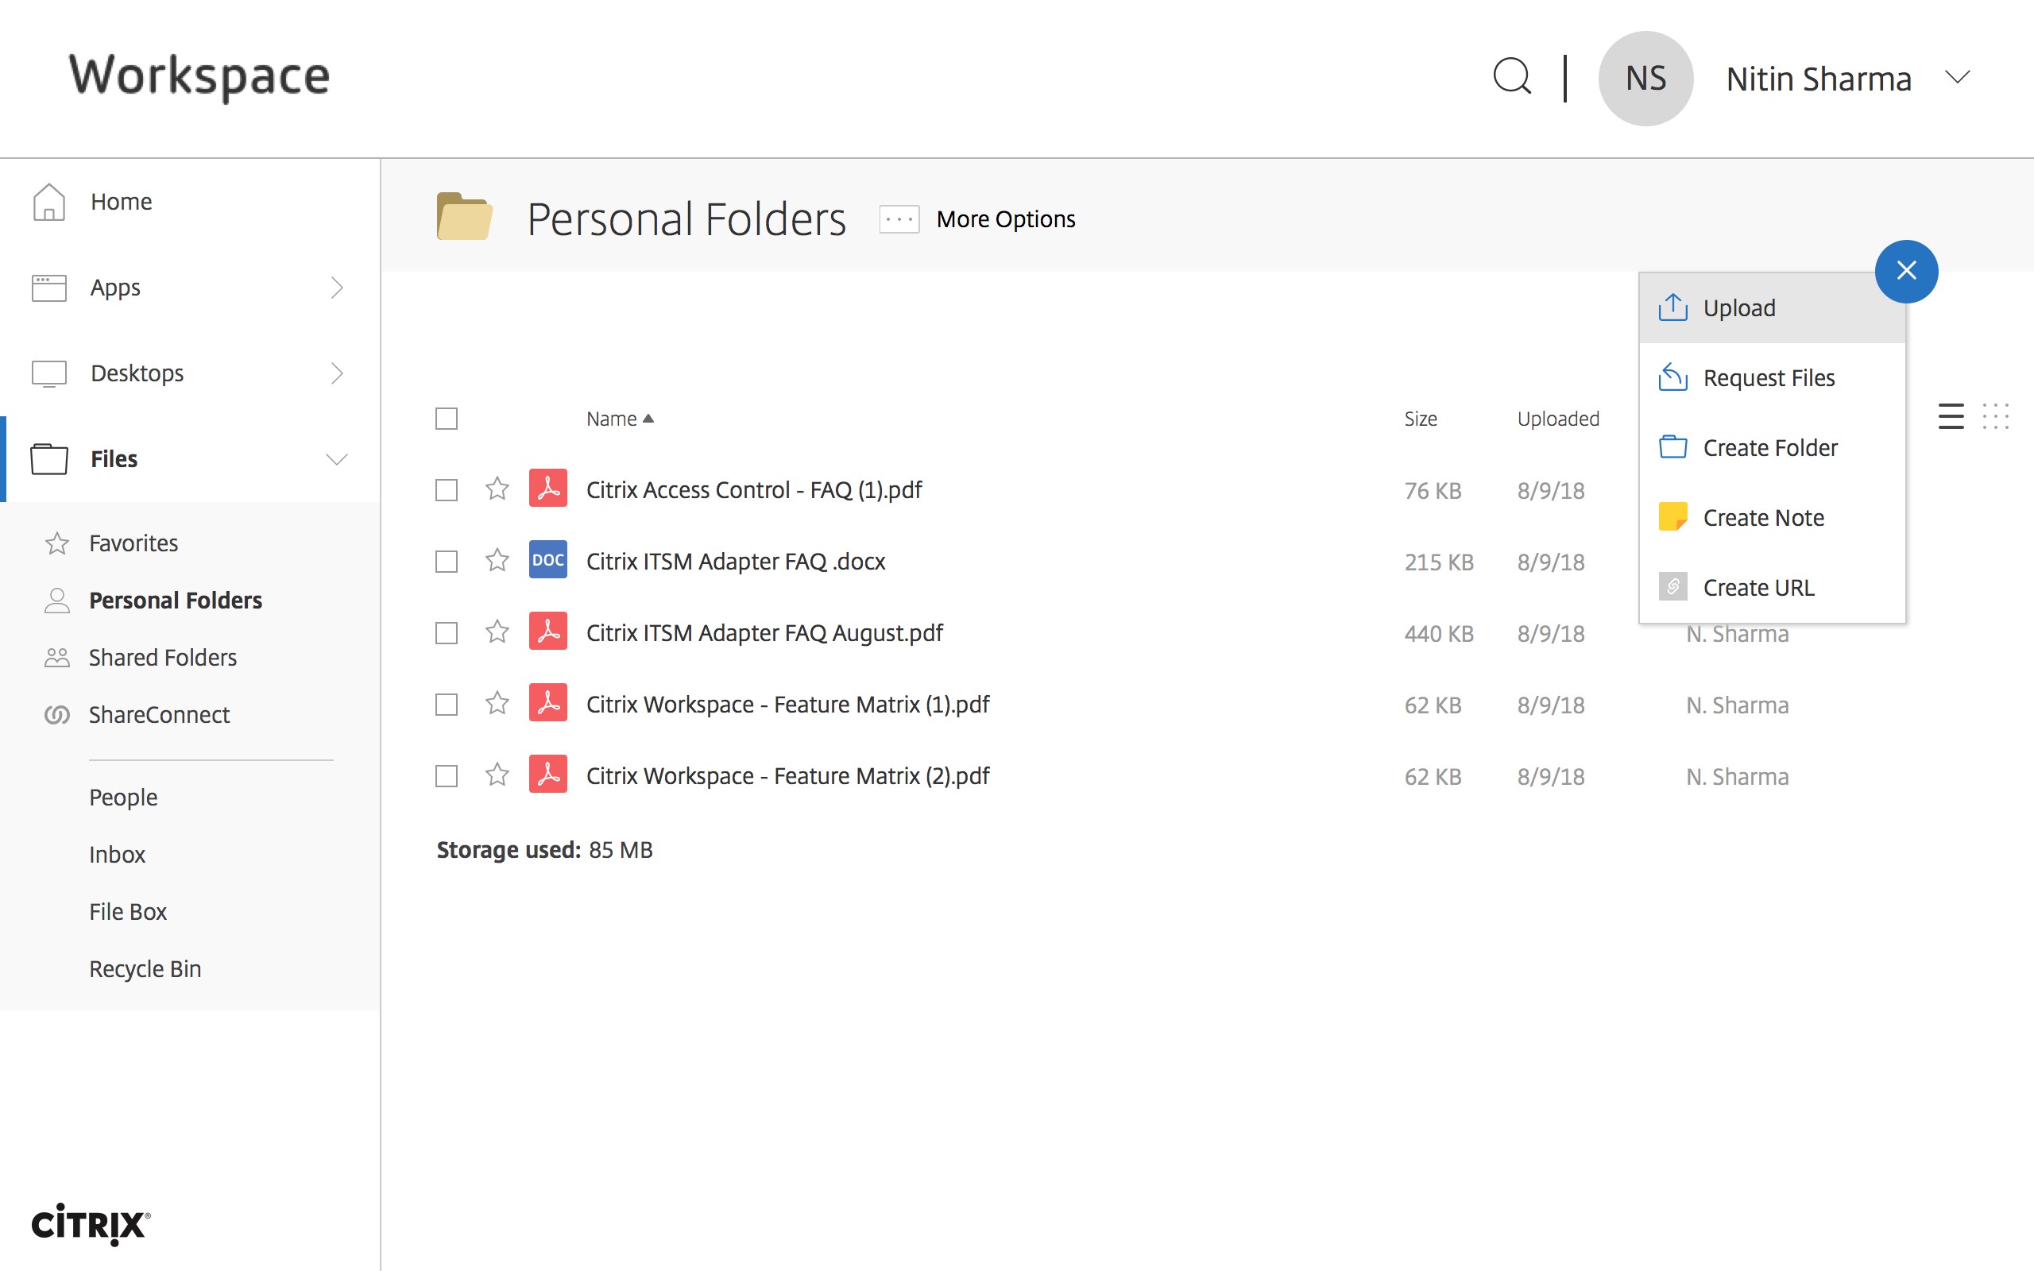The height and width of the screenshot is (1271, 2034).
Task: Collapse the Files section
Action: click(335, 458)
